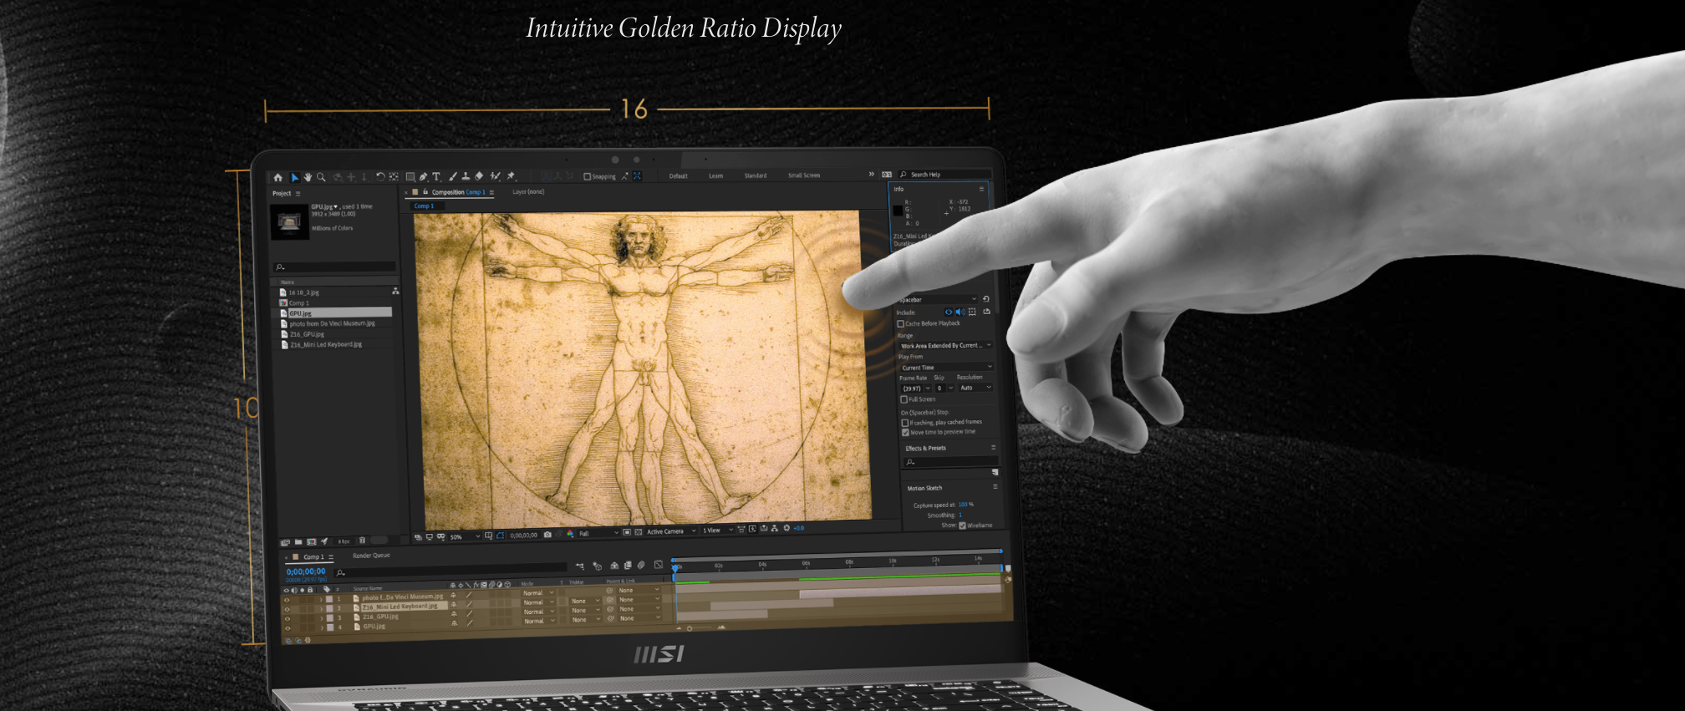Switch to the Learn workspace
The height and width of the screenshot is (711, 1685).
(x=716, y=175)
